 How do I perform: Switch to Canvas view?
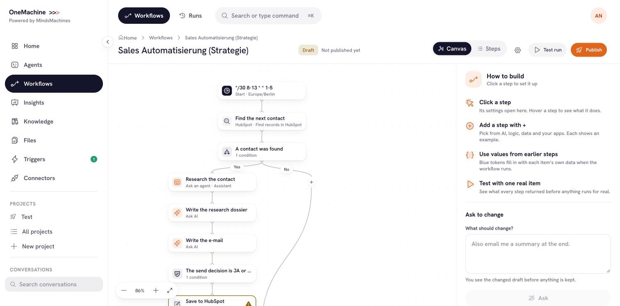point(452,49)
